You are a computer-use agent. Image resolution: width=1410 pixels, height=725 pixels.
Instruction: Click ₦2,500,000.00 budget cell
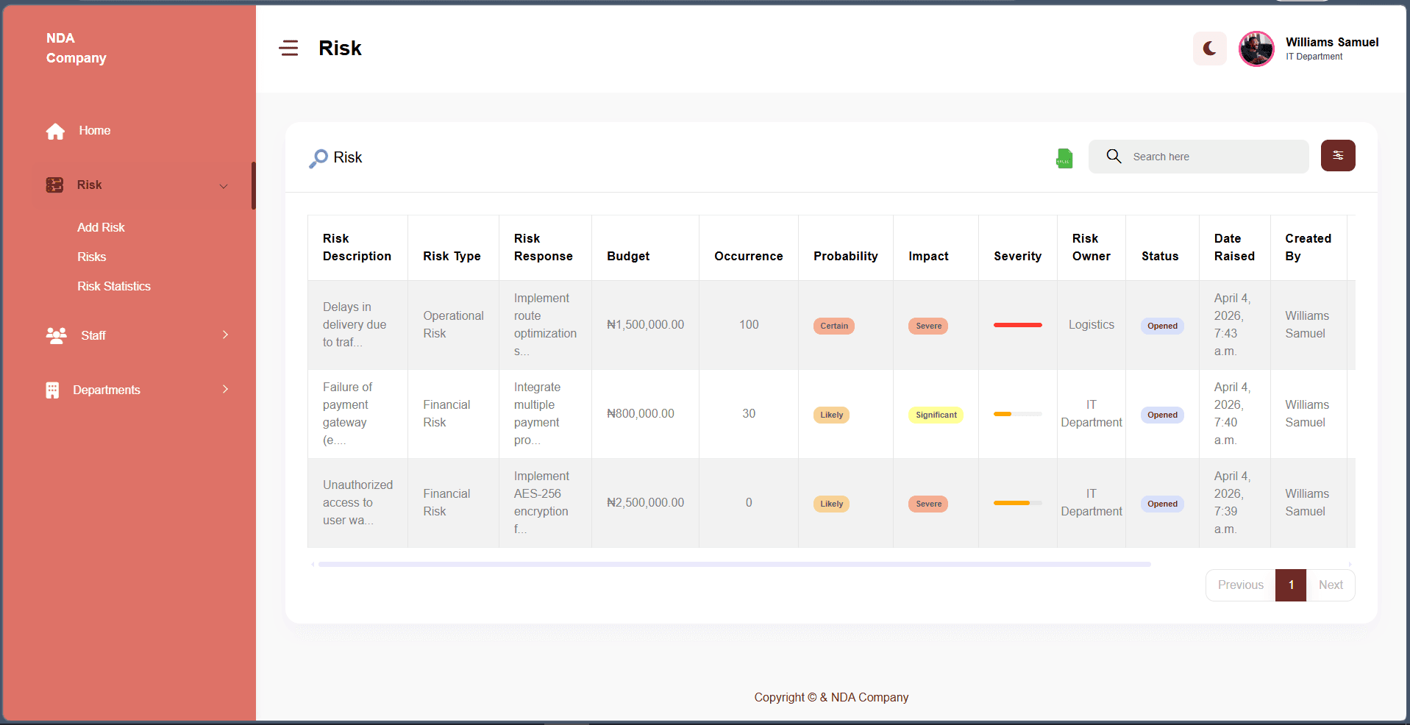[645, 502]
